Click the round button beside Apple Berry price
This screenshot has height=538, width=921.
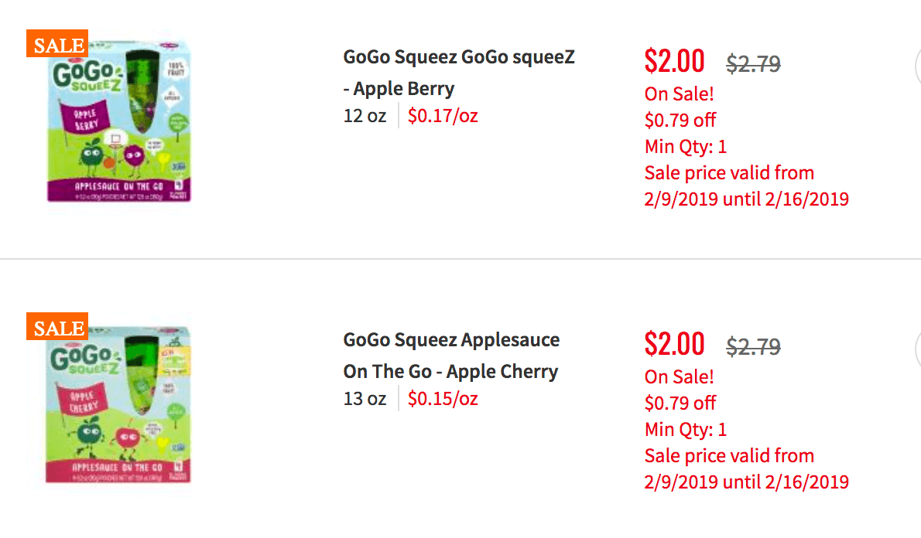pos(917,67)
